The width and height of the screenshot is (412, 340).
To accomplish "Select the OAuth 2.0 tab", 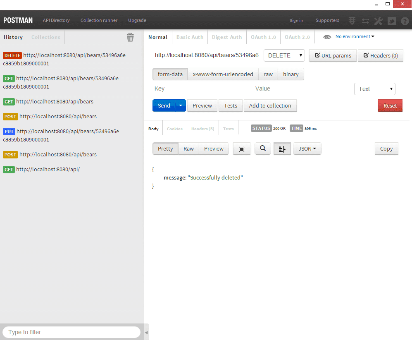I will [297, 37].
